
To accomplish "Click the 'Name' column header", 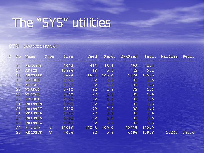I will (30, 56).
